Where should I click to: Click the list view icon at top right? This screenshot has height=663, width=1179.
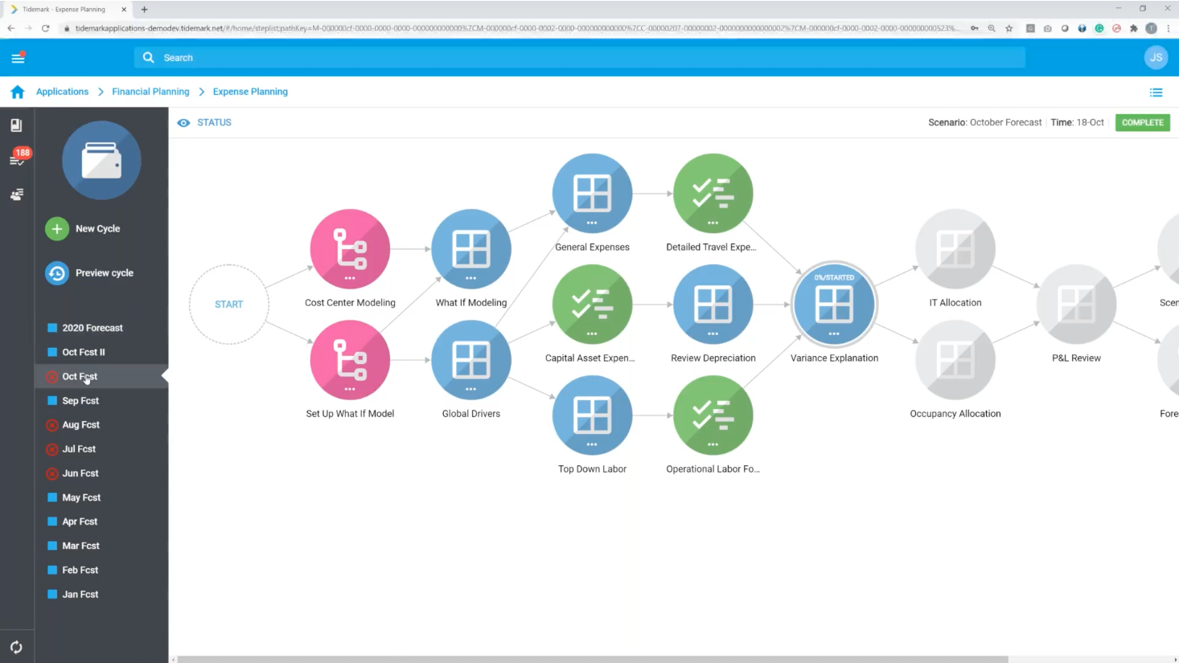tap(1156, 92)
